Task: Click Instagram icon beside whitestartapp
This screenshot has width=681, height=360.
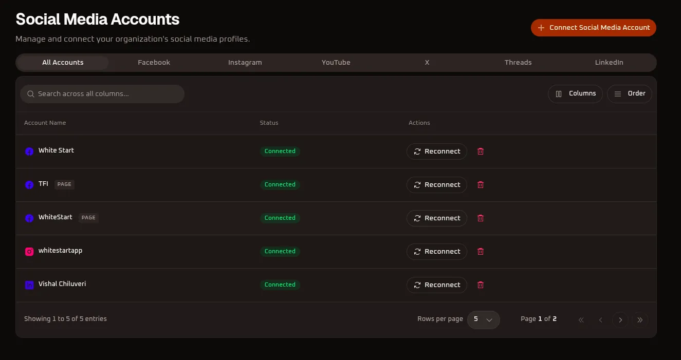Action: 29,252
